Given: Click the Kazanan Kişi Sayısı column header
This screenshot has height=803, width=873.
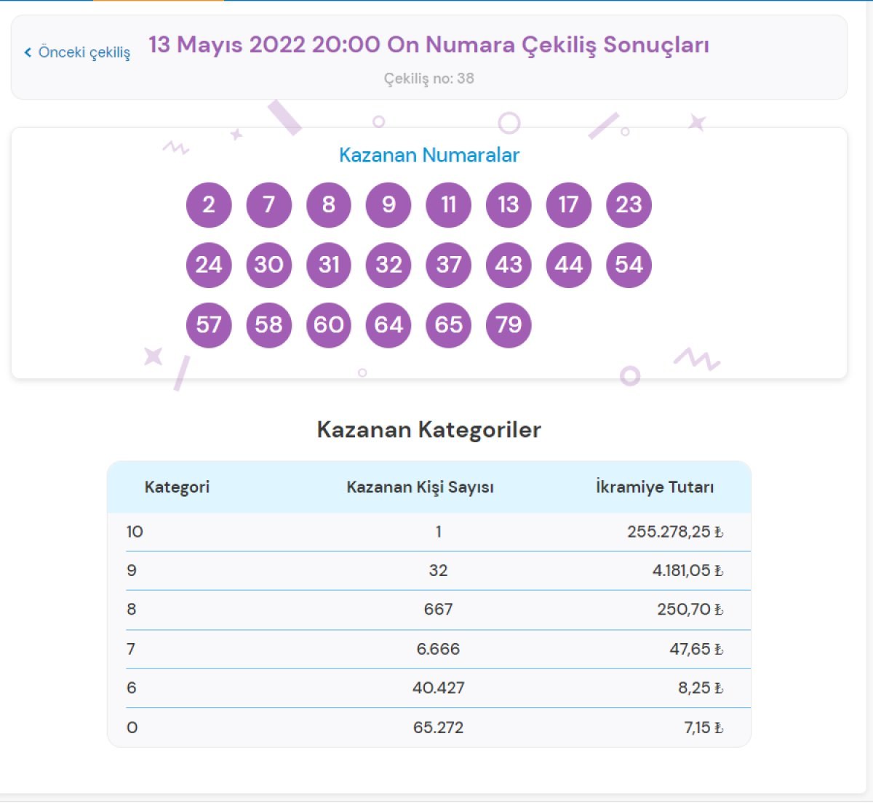Looking at the screenshot, I should 420,487.
